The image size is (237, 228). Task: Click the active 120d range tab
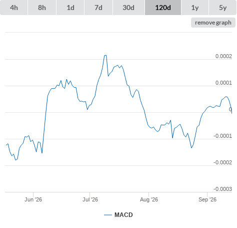[x=163, y=8]
